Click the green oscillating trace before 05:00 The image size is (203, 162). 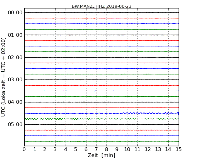101,119
